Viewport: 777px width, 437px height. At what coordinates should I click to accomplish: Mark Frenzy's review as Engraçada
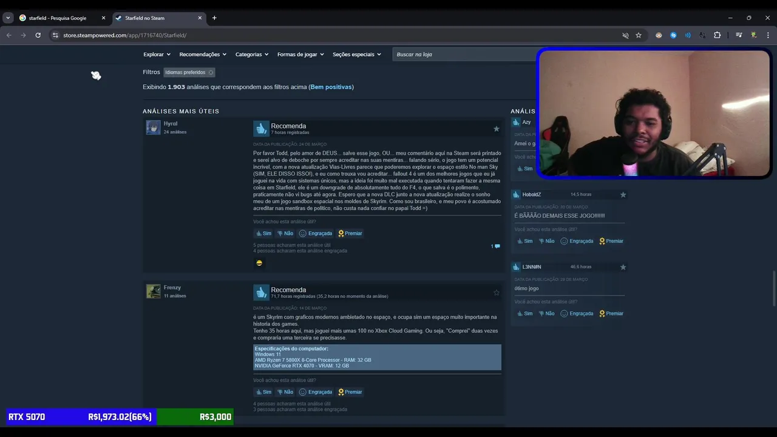pyautogui.click(x=316, y=391)
